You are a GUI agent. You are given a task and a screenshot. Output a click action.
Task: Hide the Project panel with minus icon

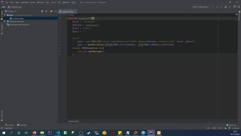coord(55,11)
